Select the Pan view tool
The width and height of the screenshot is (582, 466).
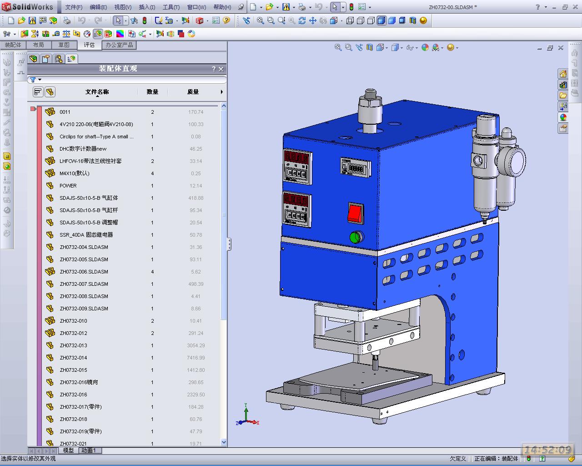point(313,20)
